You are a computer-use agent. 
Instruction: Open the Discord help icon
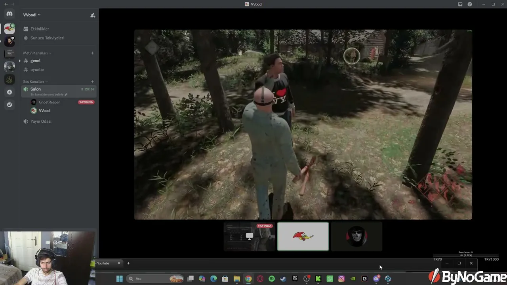[x=470, y=4]
